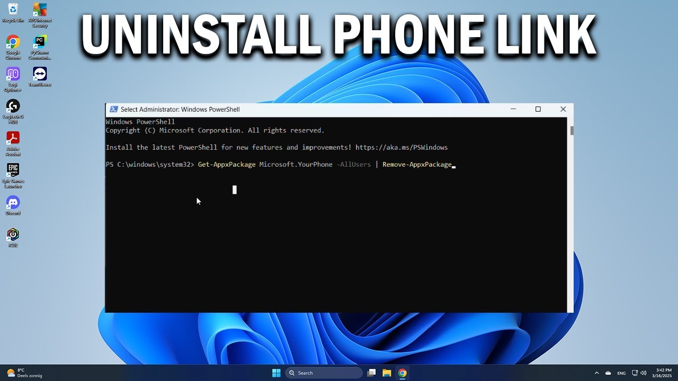Open the Recycle Bin desktop icon

pos(13,13)
